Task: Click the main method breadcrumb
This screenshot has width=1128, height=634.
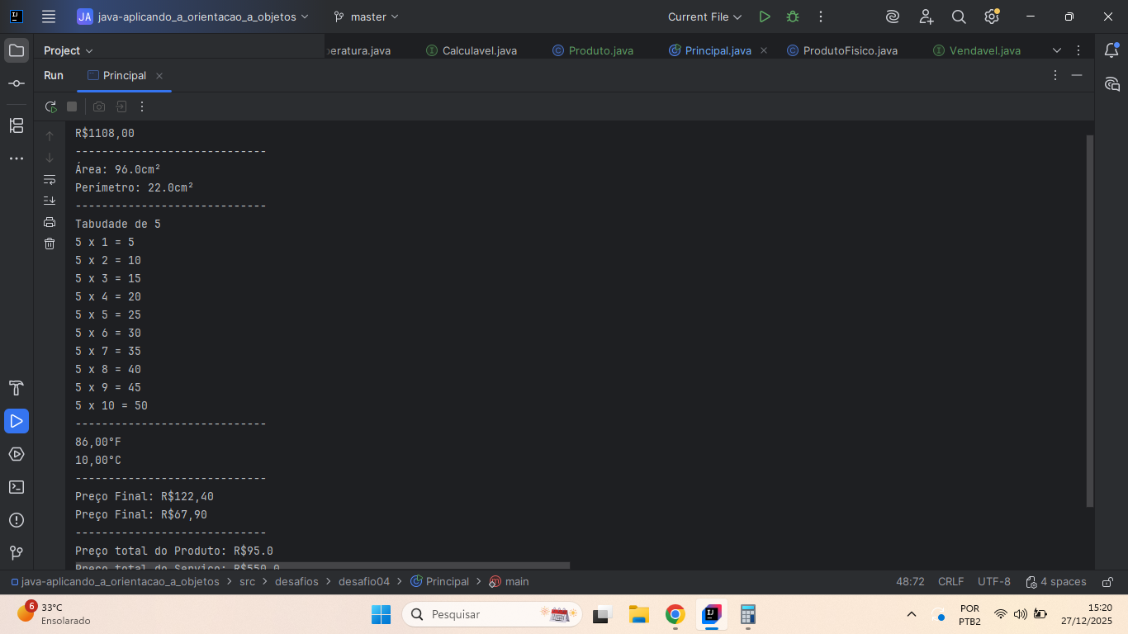Action: (x=509, y=582)
